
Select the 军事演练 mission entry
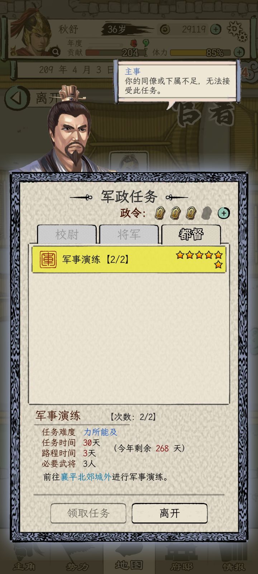129,259
